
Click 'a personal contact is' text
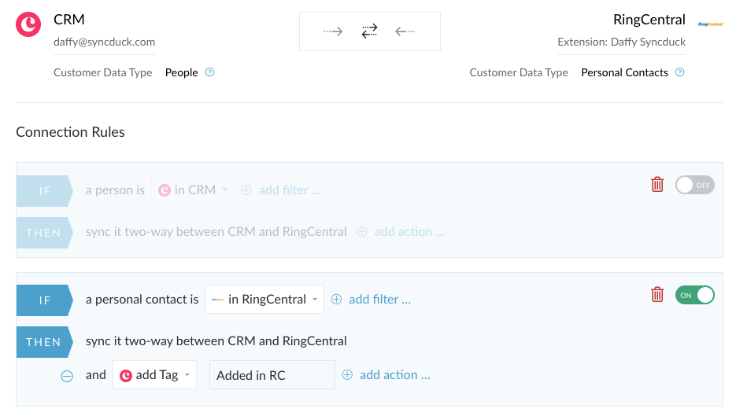point(142,299)
